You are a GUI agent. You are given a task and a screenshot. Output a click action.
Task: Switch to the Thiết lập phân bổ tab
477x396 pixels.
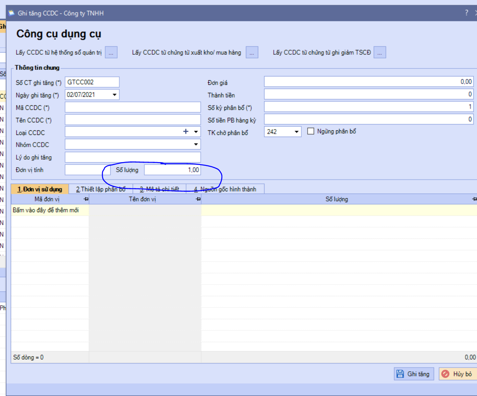[101, 189]
